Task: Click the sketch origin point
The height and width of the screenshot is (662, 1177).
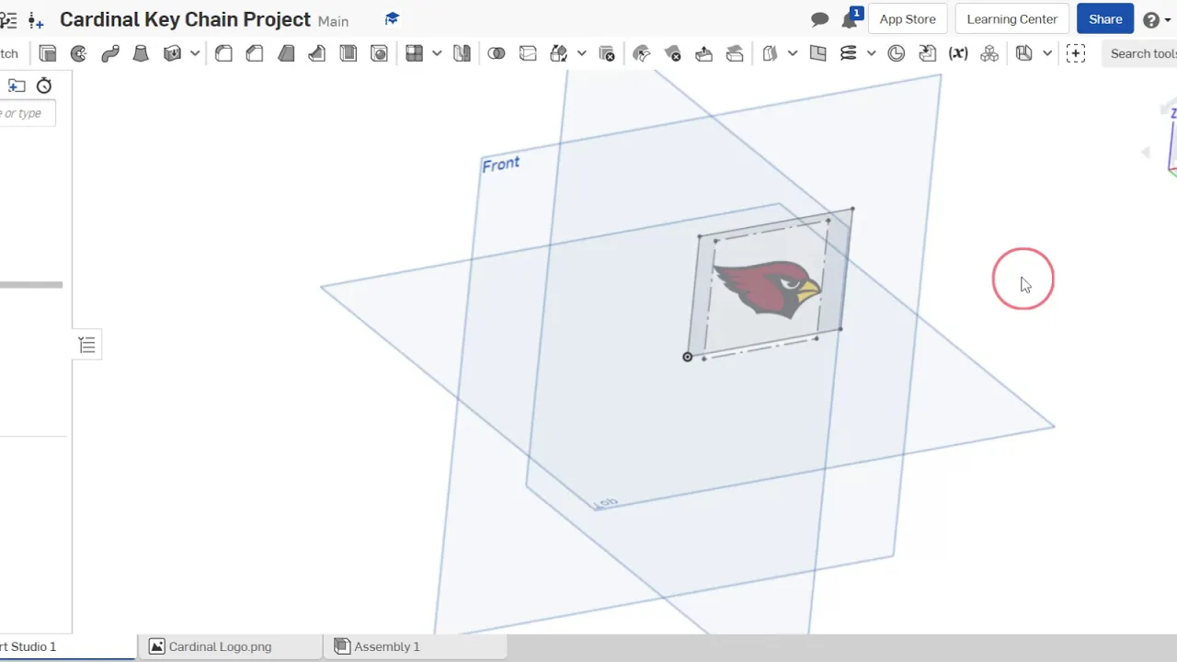Action: tap(687, 357)
